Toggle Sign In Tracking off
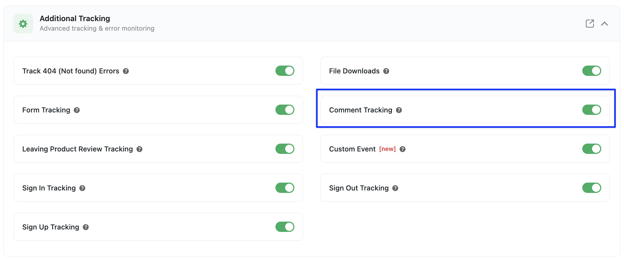The width and height of the screenshot is (624, 259). (x=285, y=188)
